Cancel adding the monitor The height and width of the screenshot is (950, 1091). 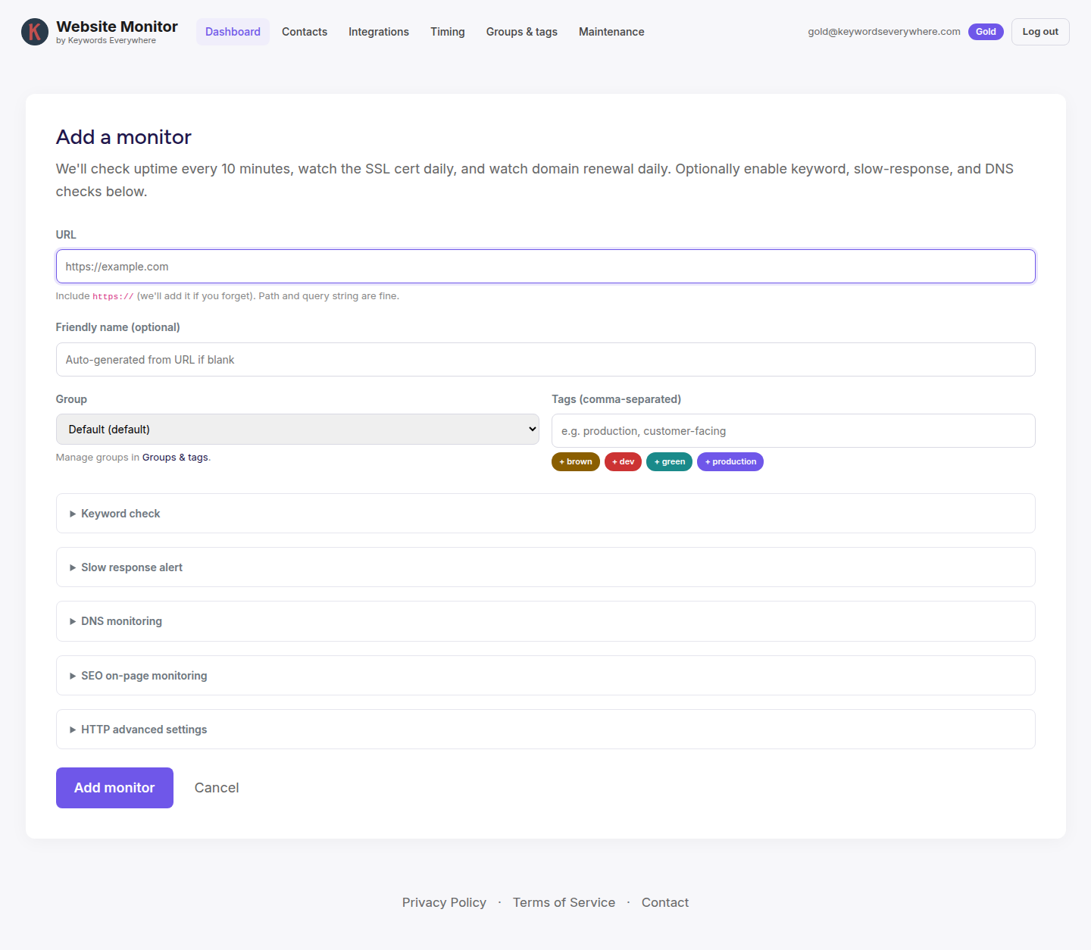coord(217,788)
